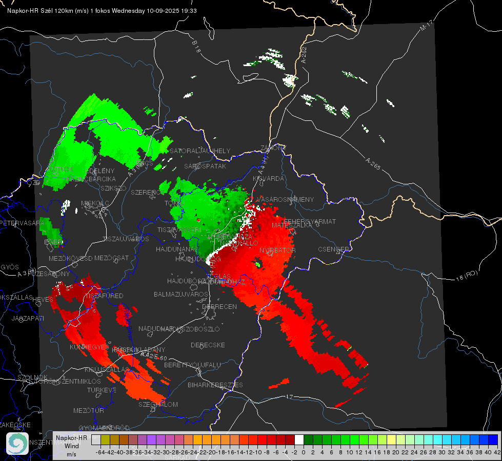Select the HAJDÚNÁNÁS label
The width and height of the screenshot is (502, 461).
177,249
